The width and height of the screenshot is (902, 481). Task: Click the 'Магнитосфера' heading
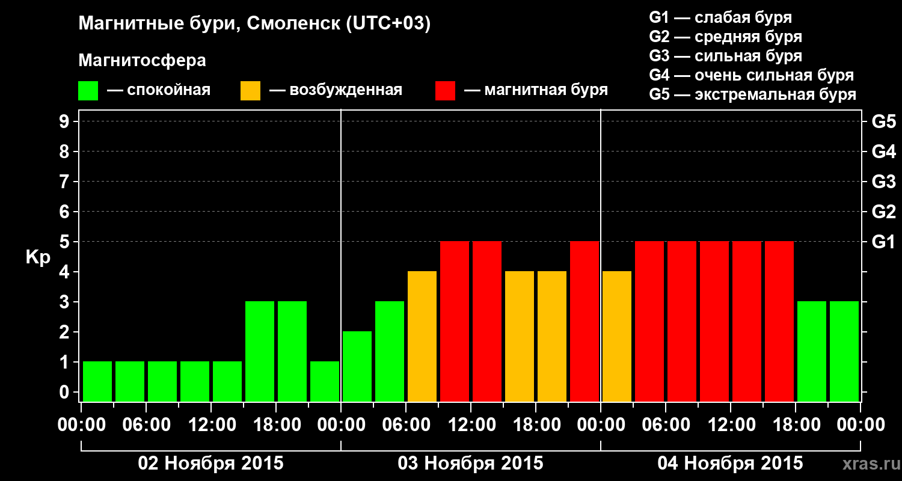click(x=142, y=61)
